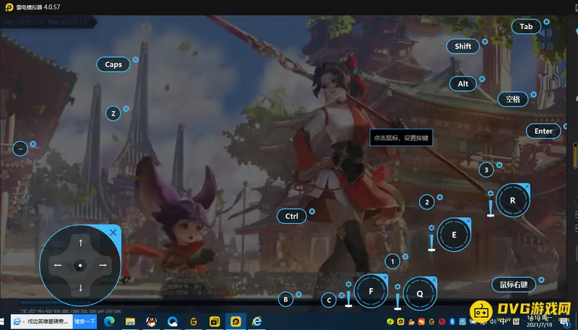The width and height of the screenshot is (578, 330).
Task: Remove the Caps key mapping
Action: 137,61
